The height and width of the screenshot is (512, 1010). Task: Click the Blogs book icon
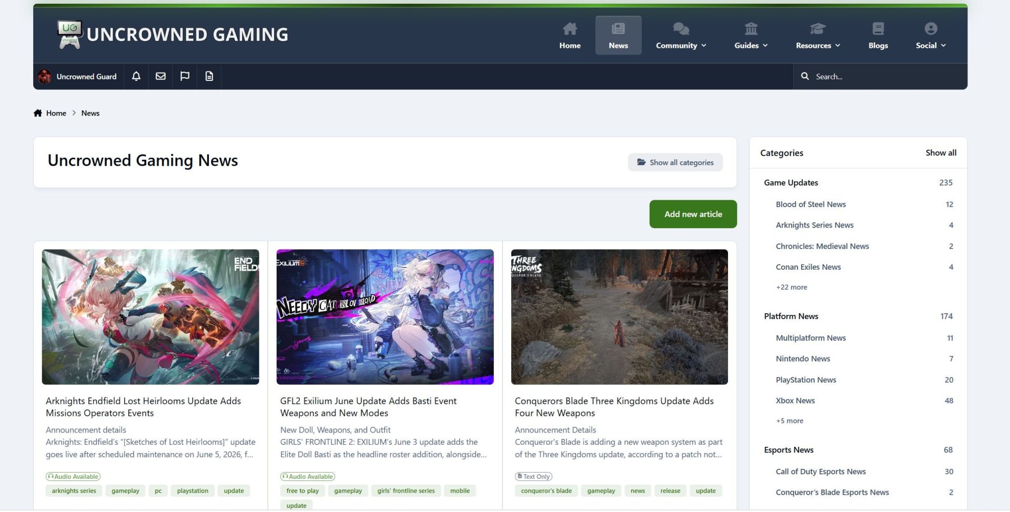(878, 28)
